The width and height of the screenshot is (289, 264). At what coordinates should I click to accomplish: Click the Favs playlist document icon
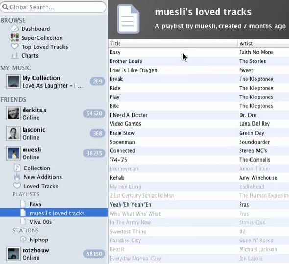click(23, 204)
